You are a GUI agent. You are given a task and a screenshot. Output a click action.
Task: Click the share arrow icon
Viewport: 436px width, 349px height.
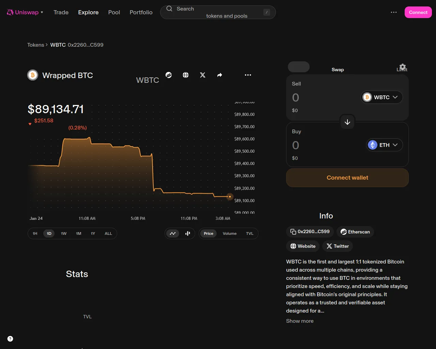[220, 75]
